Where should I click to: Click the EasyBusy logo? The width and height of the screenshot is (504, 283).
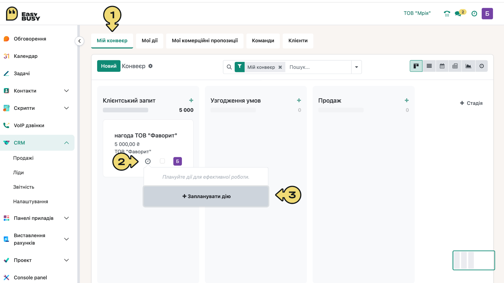click(23, 14)
